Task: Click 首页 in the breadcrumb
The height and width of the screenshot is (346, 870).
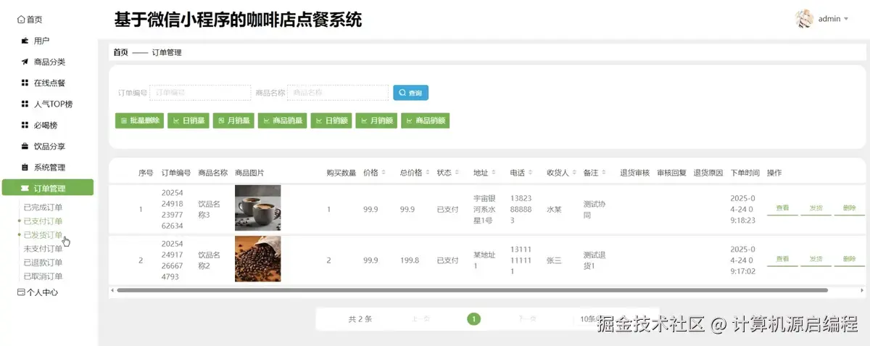Action: pos(120,52)
